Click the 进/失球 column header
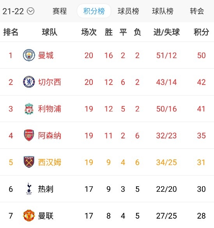Screen dimensions: 214x228 (166, 32)
